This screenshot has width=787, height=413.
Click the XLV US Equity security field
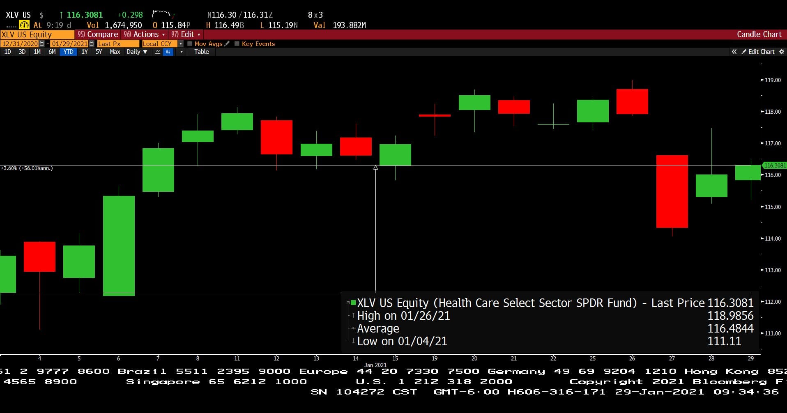click(37, 34)
